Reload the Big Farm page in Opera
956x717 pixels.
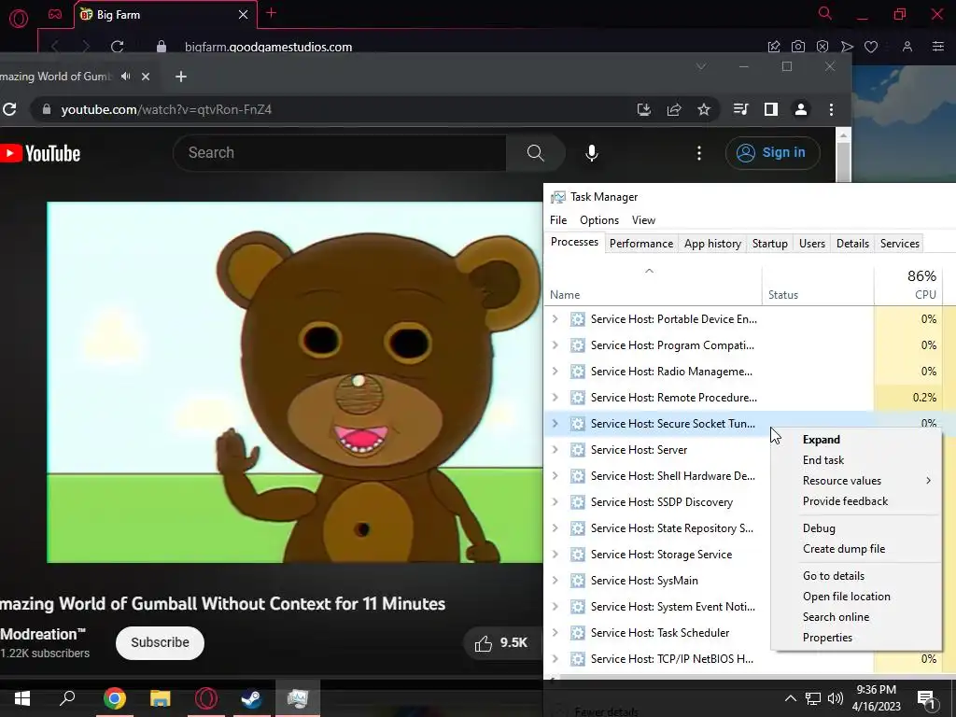pyautogui.click(x=118, y=47)
